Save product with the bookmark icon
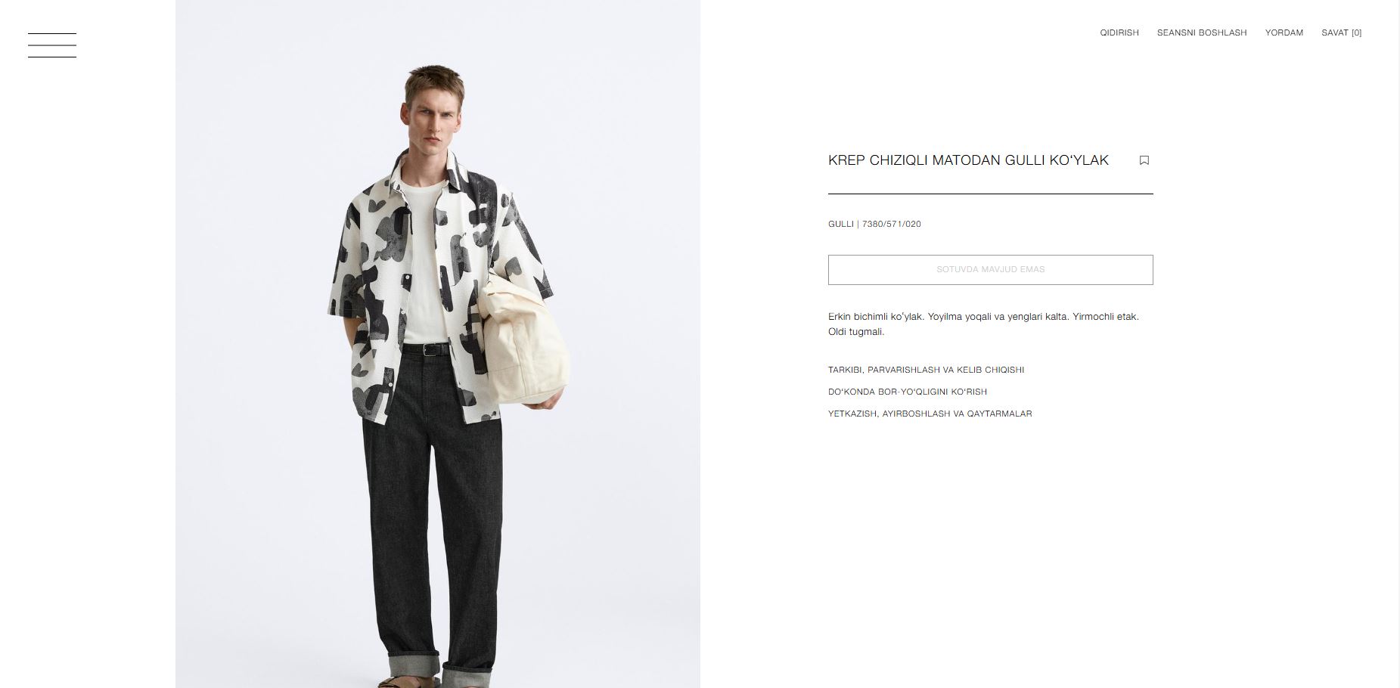Viewport: 1400px width, 688px height. tap(1144, 160)
